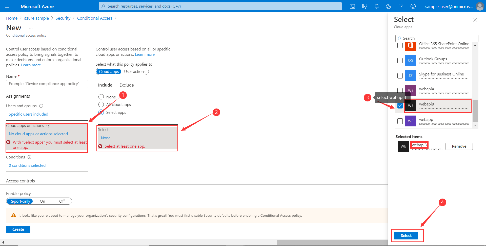Uncheck the webapiB checkbox
Viewport: 486px width, 246px height.
400,106
